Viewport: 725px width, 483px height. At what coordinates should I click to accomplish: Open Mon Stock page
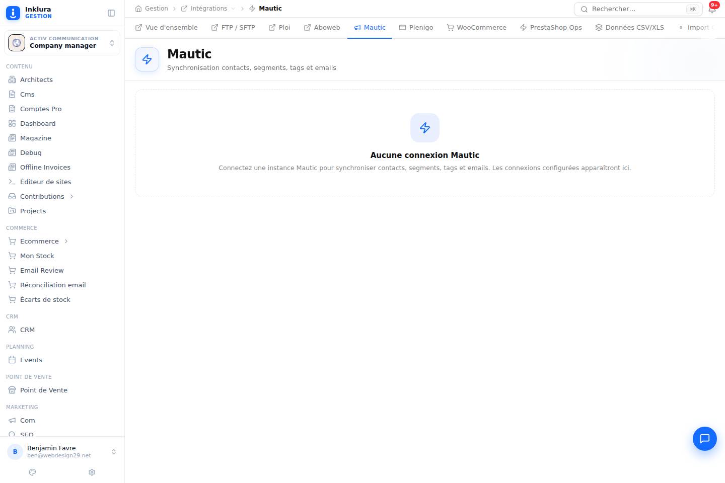pyautogui.click(x=62, y=256)
